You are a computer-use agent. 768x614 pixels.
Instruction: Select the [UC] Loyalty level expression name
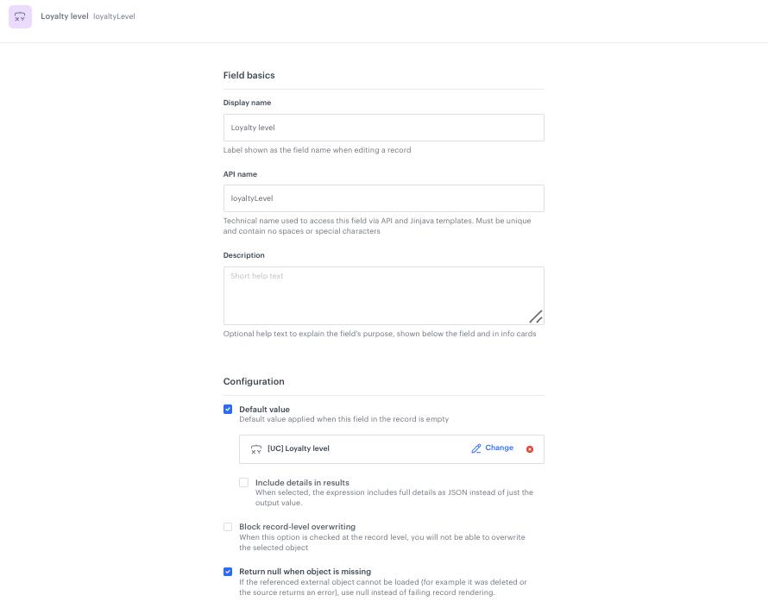[x=299, y=449]
